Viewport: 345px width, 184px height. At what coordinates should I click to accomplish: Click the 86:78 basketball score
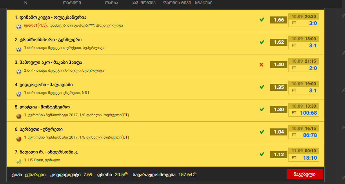310,135
